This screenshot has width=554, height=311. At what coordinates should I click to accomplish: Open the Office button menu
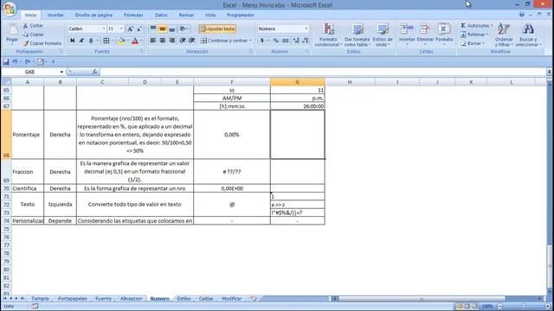tap(10, 10)
